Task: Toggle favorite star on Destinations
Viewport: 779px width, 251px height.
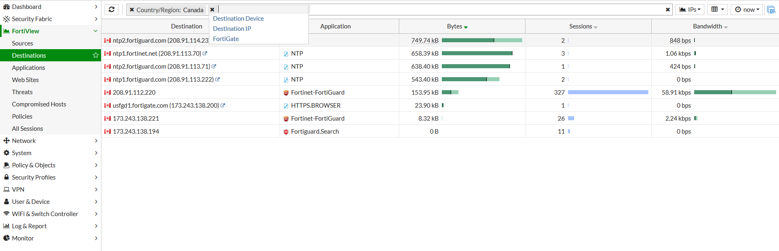Action: [x=96, y=55]
